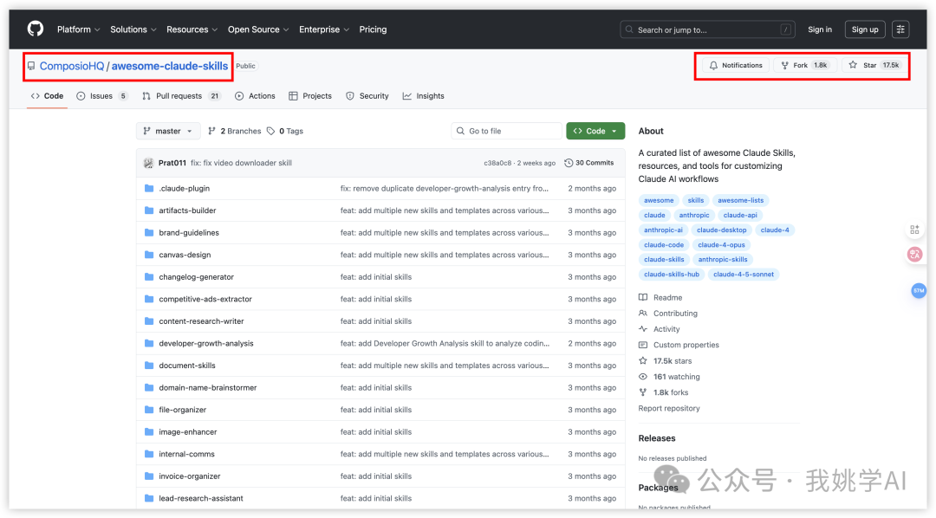Open the Insights tab
Viewport: 936px width, 518px height.
pos(423,96)
